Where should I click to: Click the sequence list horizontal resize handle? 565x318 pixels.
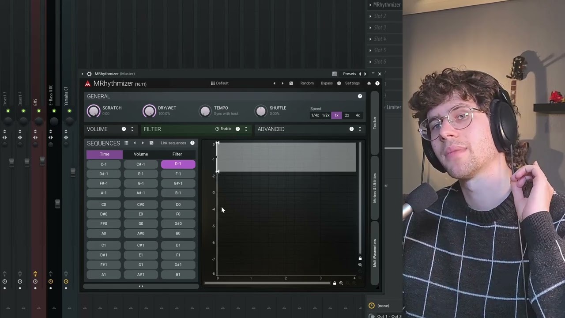(x=141, y=286)
